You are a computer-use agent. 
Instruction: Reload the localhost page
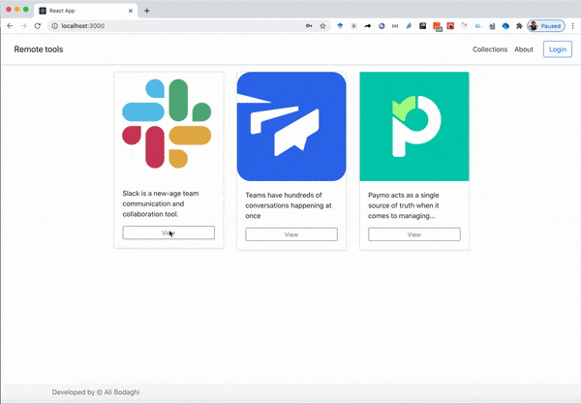pyautogui.click(x=38, y=26)
